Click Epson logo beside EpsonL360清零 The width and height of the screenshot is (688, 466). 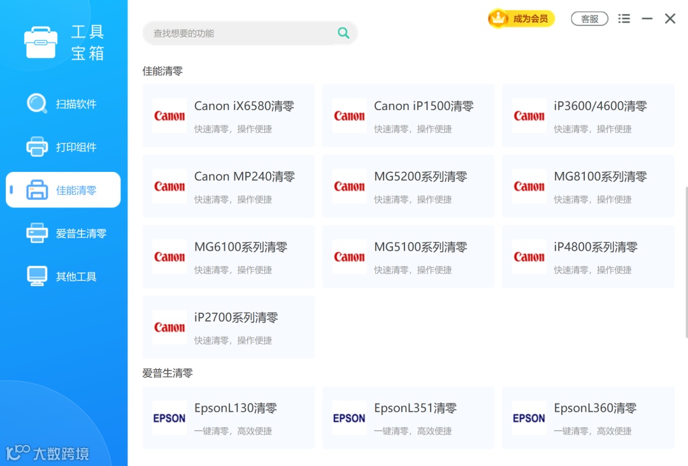coord(529,418)
